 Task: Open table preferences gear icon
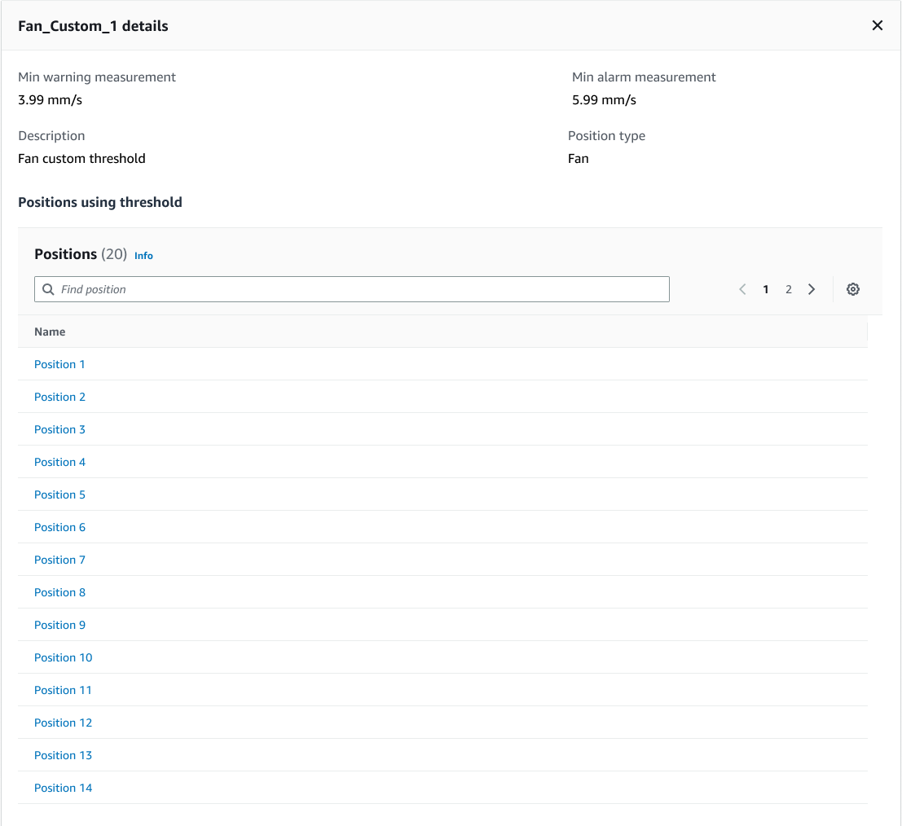[852, 289]
